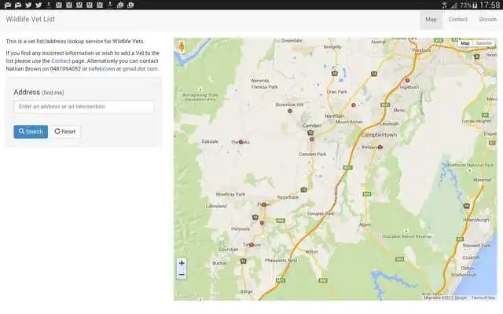Zoom in with the map plus button
The width and height of the screenshot is (503, 314).
(x=182, y=263)
